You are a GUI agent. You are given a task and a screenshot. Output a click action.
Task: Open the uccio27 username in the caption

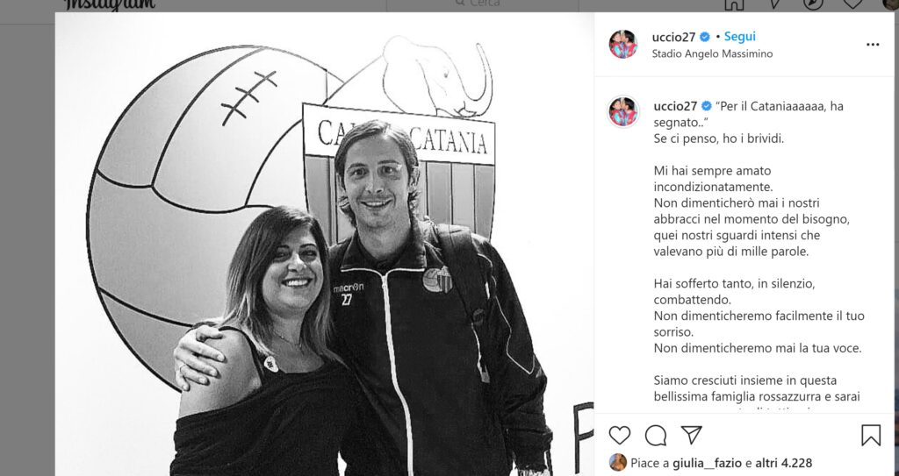click(x=675, y=107)
